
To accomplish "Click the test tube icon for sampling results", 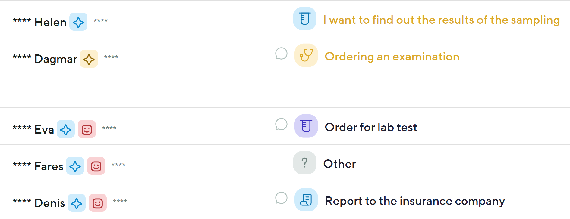I will pyautogui.click(x=305, y=19).
